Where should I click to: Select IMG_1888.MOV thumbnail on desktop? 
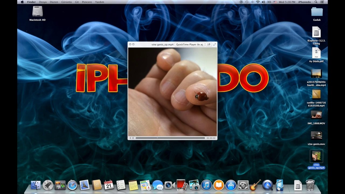tap(316, 115)
